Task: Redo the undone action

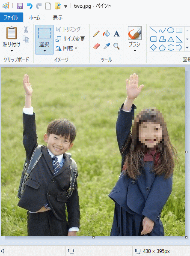Action: pyautogui.click(x=39, y=6)
